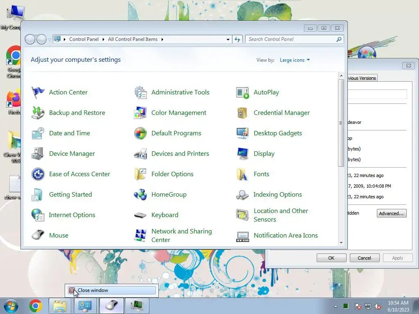Switch to the Control Panel taskbar button

[x=85, y=306]
